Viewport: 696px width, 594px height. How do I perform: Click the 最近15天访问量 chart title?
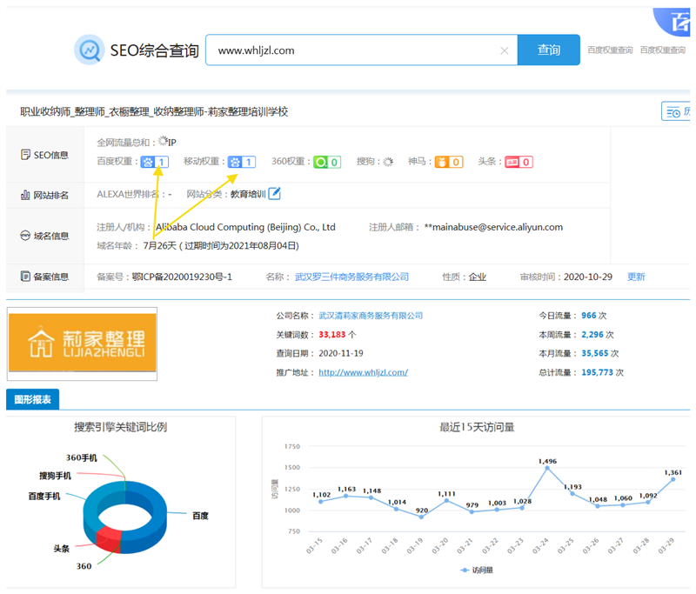(477, 427)
